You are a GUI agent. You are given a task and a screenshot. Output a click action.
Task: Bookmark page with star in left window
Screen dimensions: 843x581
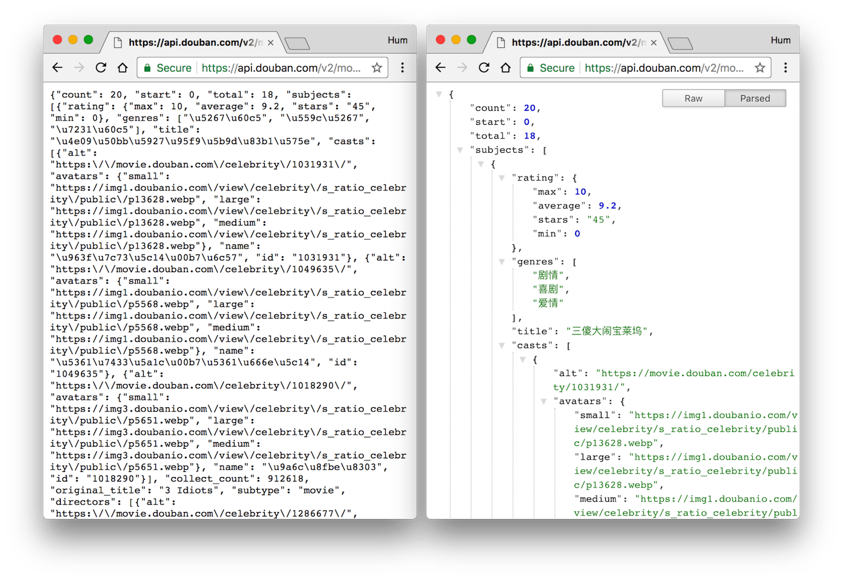(x=377, y=68)
